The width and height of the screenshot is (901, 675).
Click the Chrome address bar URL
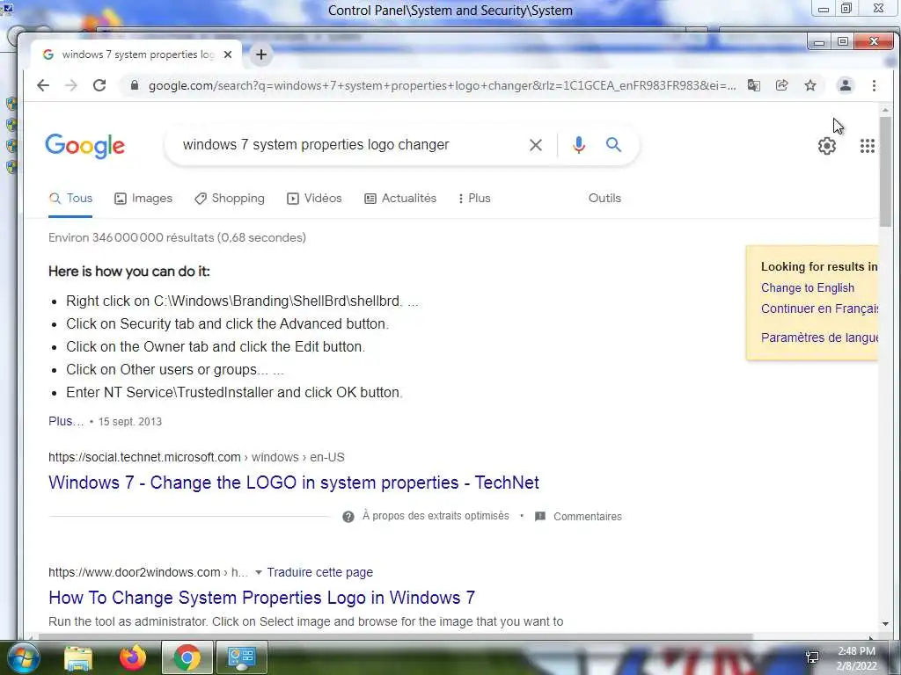tap(442, 85)
